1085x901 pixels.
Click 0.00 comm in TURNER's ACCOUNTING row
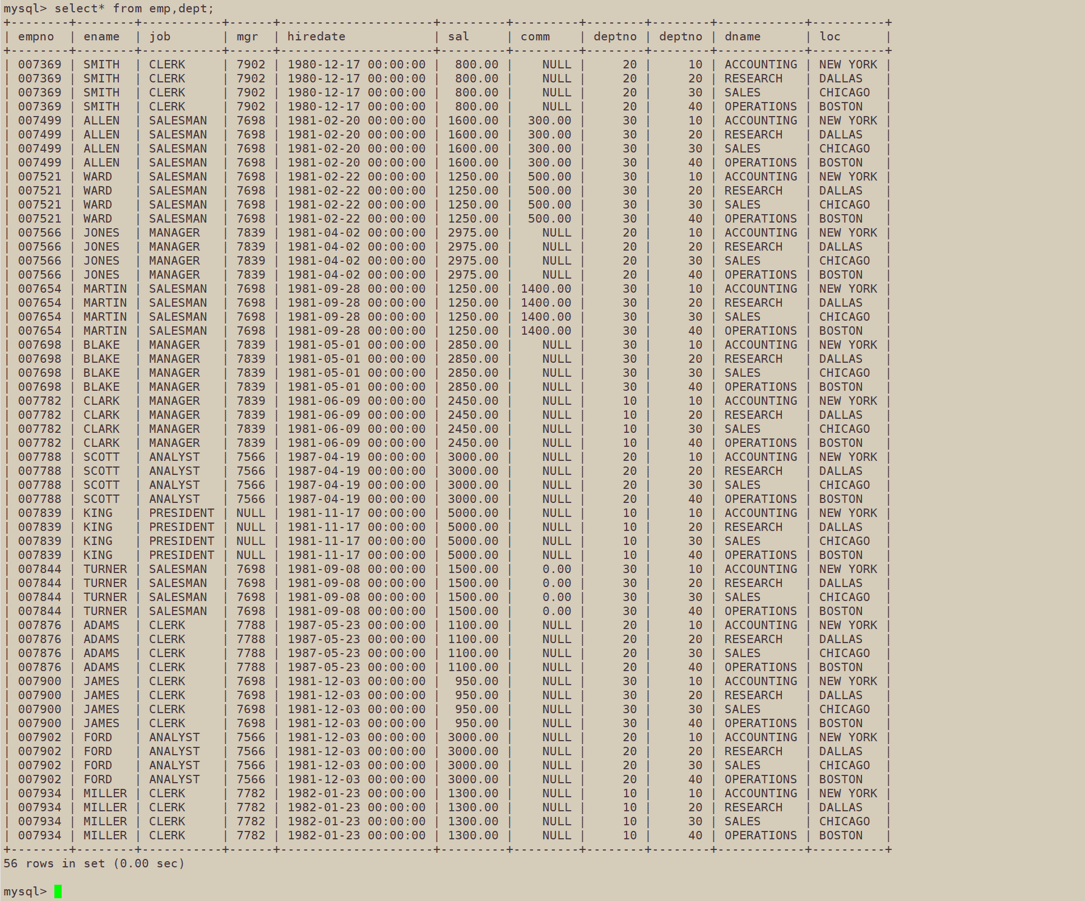pos(557,569)
